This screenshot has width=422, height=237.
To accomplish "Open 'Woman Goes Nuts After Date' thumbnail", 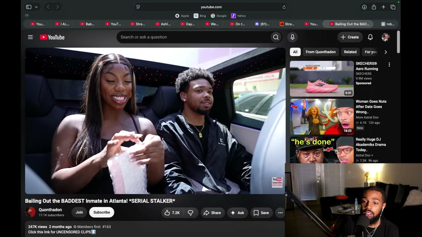I will [x=322, y=117].
